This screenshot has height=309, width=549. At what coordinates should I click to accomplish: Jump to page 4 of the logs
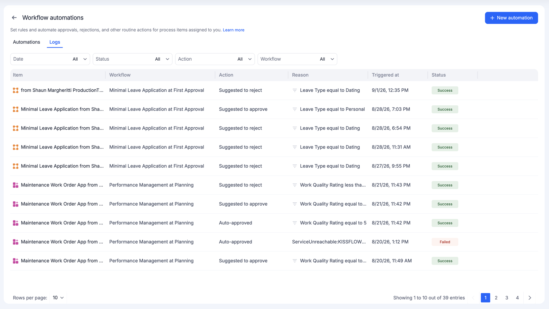(517, 298)
